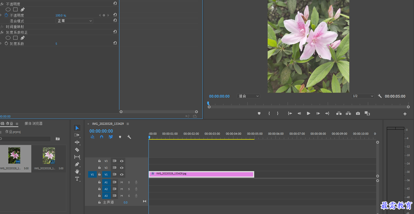Click the project search field
This screenshot has width=414, height=214.
pos(25,139)
